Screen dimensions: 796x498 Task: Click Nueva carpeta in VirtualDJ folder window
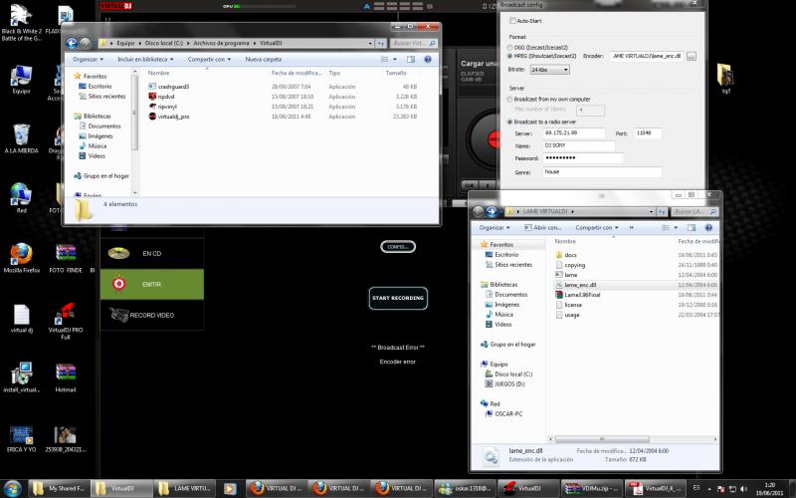pos(264,60)
